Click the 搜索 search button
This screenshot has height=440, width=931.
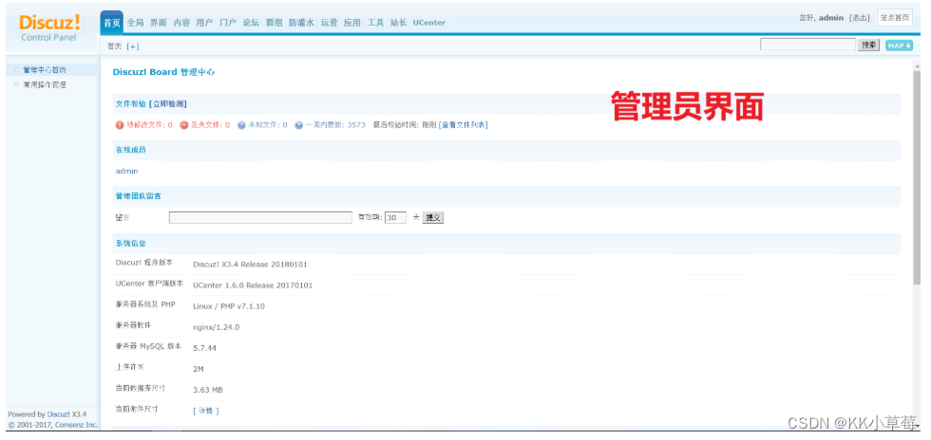pyautogui.click(x=868, y=46)
